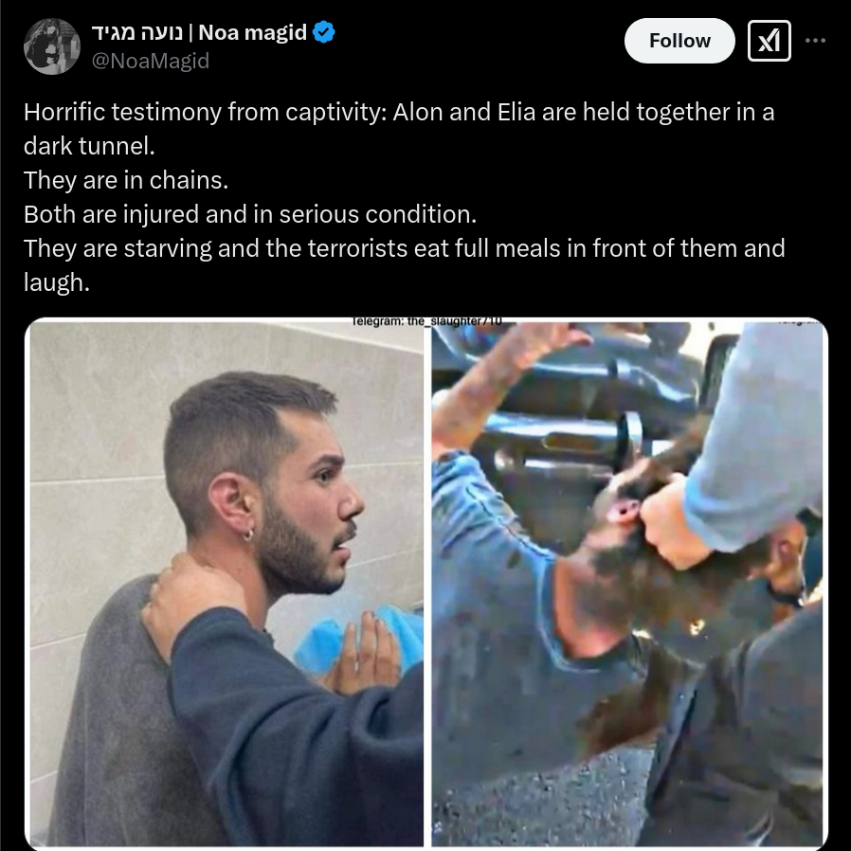This screenshot has width=851, height=851.
Task: Click the 'They are starving' sentence
Action: pyautogui.click(x=405, y=248)
